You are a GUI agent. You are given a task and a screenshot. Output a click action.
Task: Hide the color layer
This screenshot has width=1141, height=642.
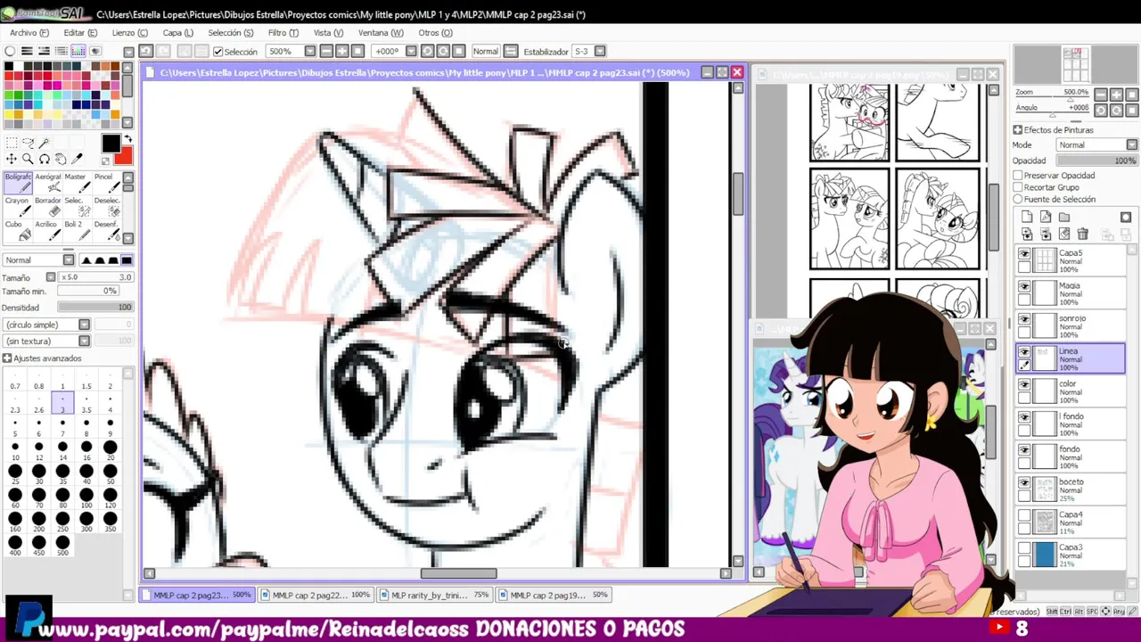[x=1024, y=385]
